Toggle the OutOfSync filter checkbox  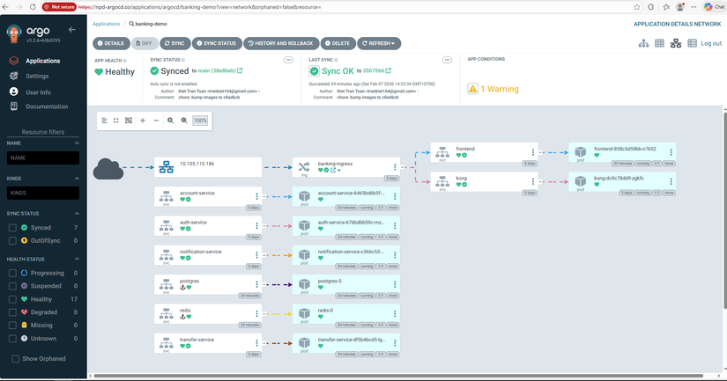tap(12, 241)
